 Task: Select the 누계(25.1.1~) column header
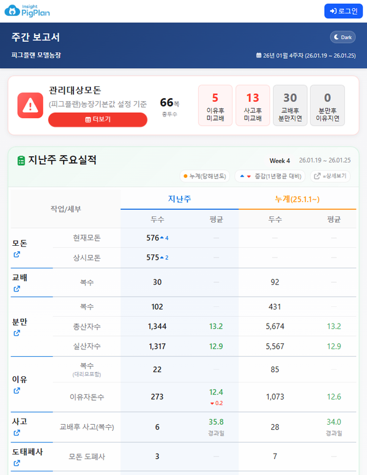coord(297,199)
